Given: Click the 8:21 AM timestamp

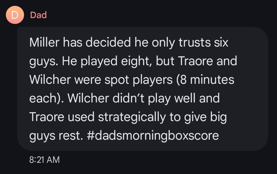Looking at the screenshot, I should (x=45, y=160).
